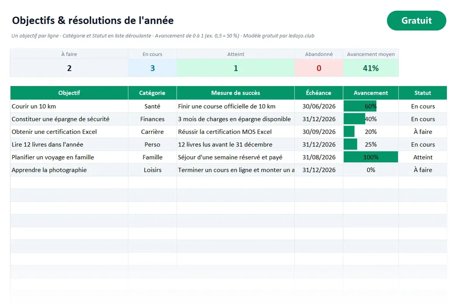Click the 31/08/2026 date cell

(319, 157)
